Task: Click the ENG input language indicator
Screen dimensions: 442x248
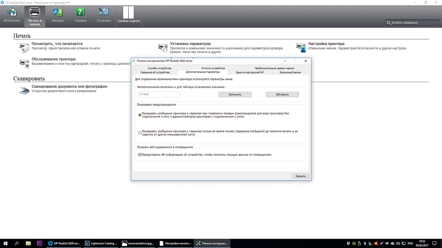Action: coord(411,243)
